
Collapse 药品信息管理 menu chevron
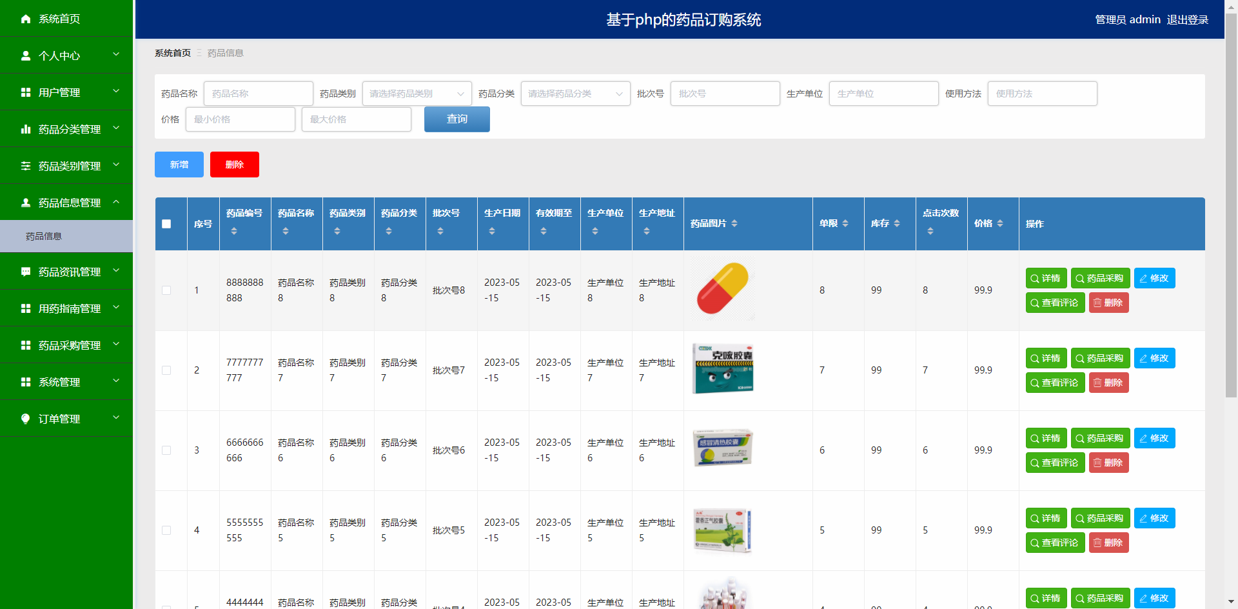(116, 202)
